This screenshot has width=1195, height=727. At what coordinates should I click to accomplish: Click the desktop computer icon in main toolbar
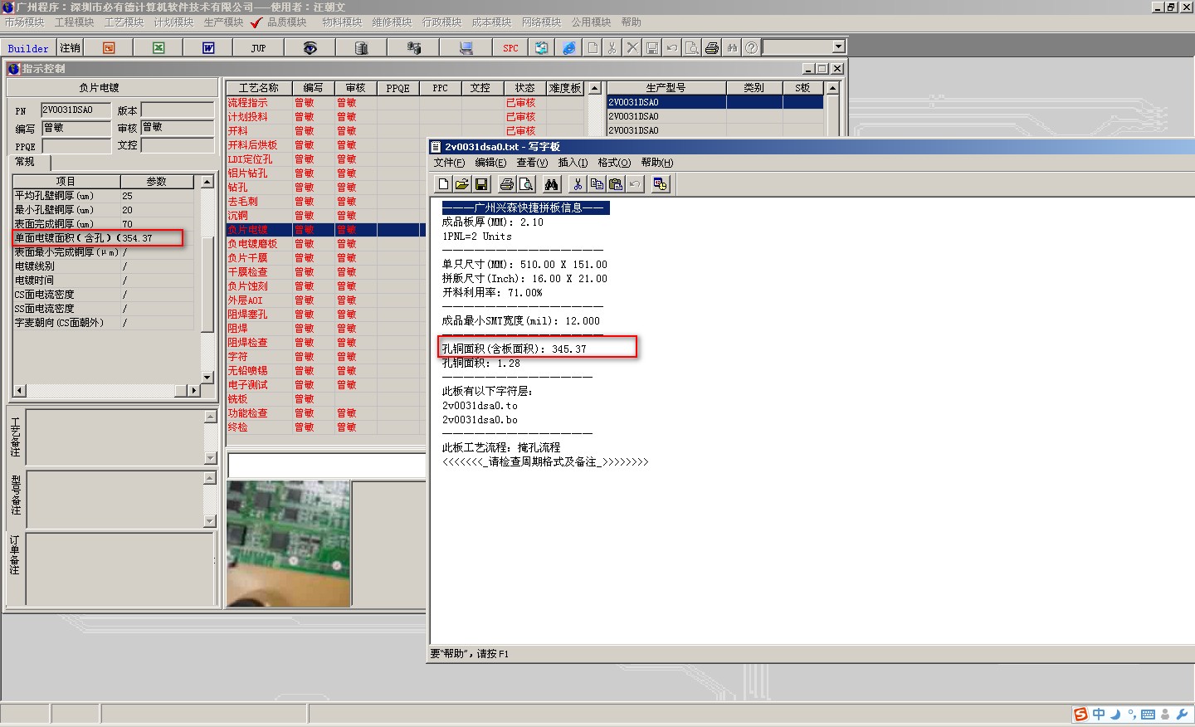click(x=466, y=48)
